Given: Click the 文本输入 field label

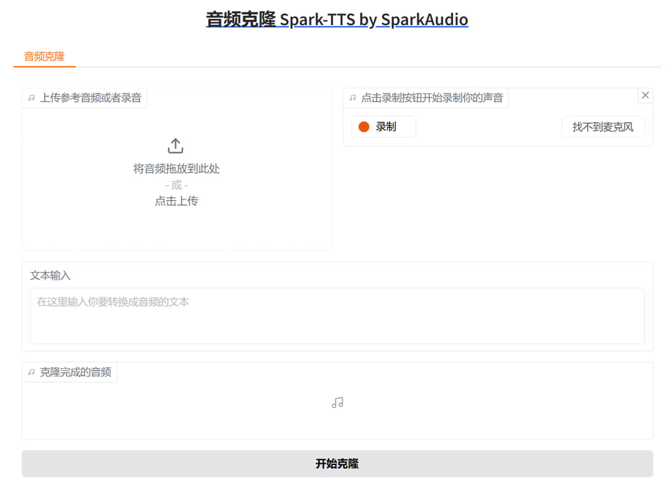Looking at the screenshot, I should pos(50,276).
